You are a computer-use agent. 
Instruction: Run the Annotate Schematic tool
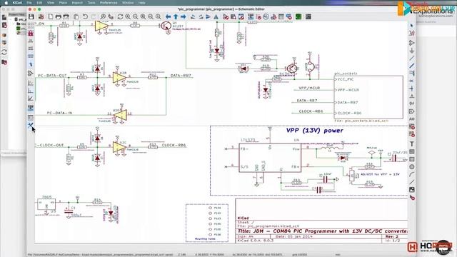[x=251, y=16]
